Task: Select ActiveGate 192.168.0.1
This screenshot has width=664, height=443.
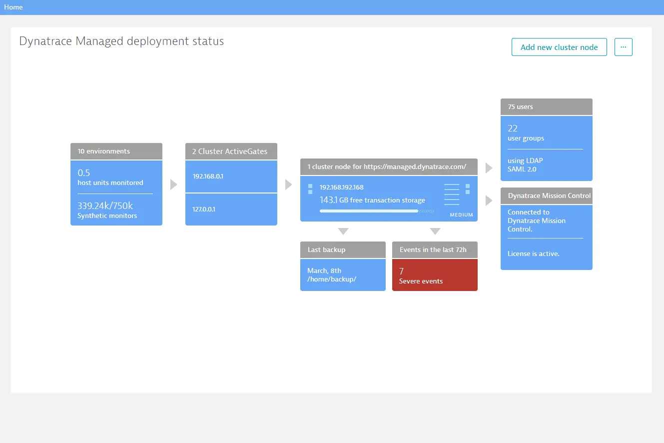Action: point(231,176)
